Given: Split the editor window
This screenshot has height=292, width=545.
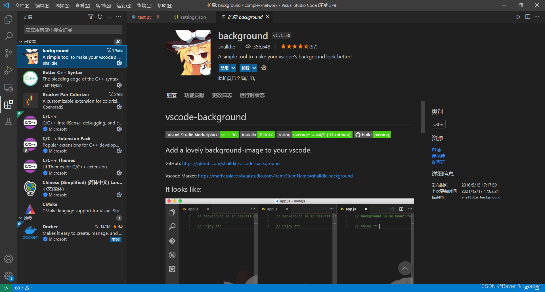Looking at the screenshot, I should point(527,17).
